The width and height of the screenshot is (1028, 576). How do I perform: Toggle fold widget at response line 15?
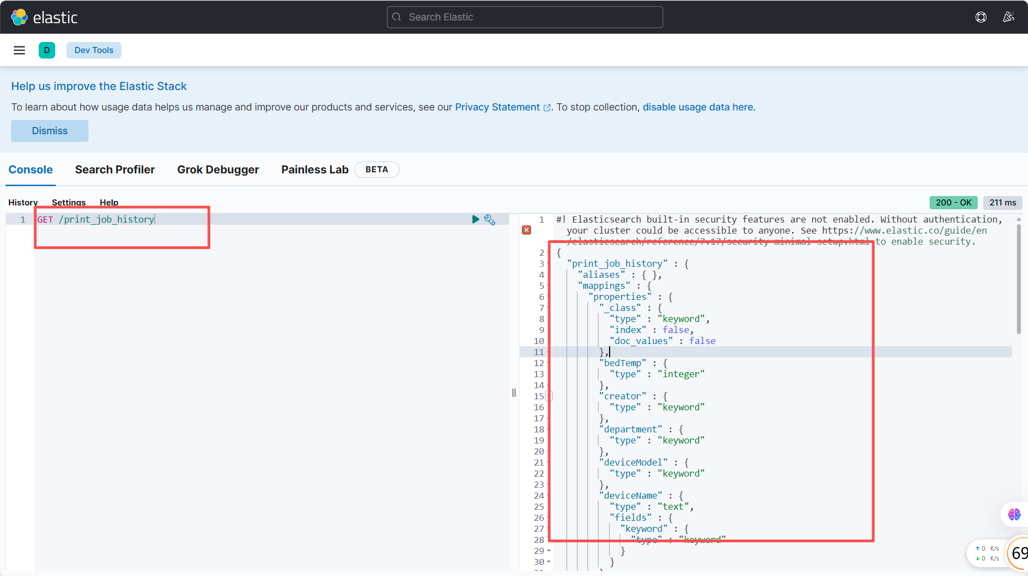(549, 396)
